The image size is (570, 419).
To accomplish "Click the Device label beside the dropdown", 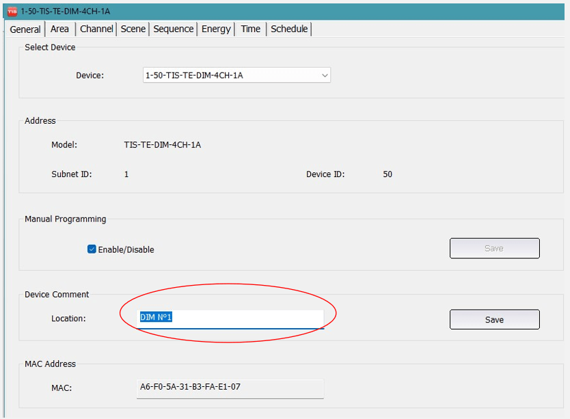I will (90, 75).
